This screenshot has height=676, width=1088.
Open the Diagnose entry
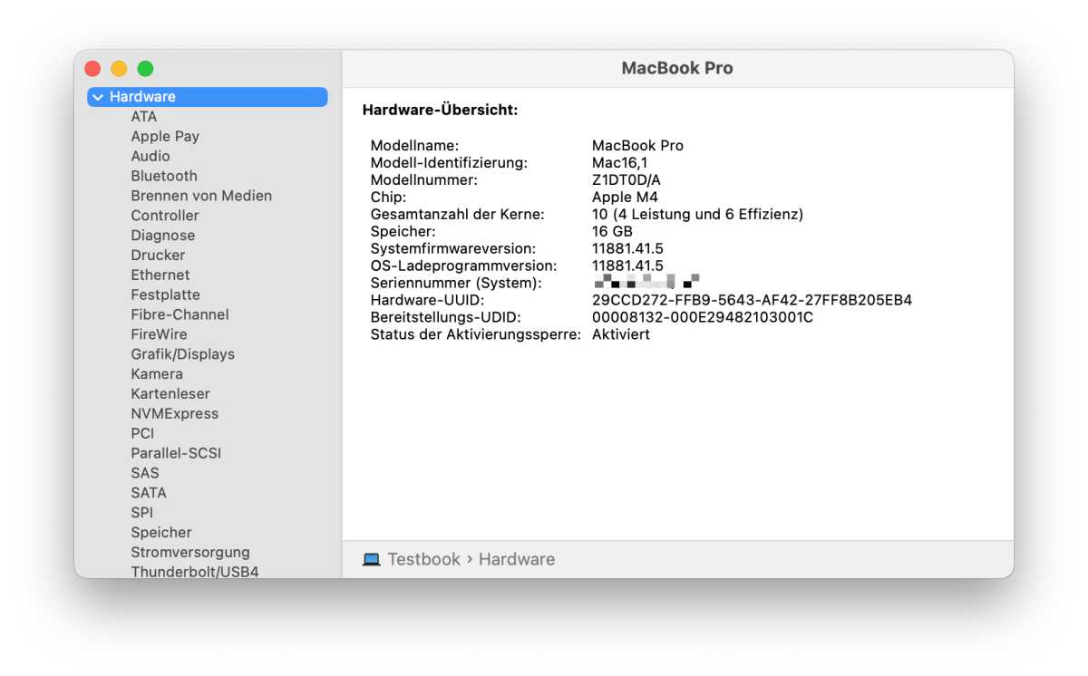163,236
